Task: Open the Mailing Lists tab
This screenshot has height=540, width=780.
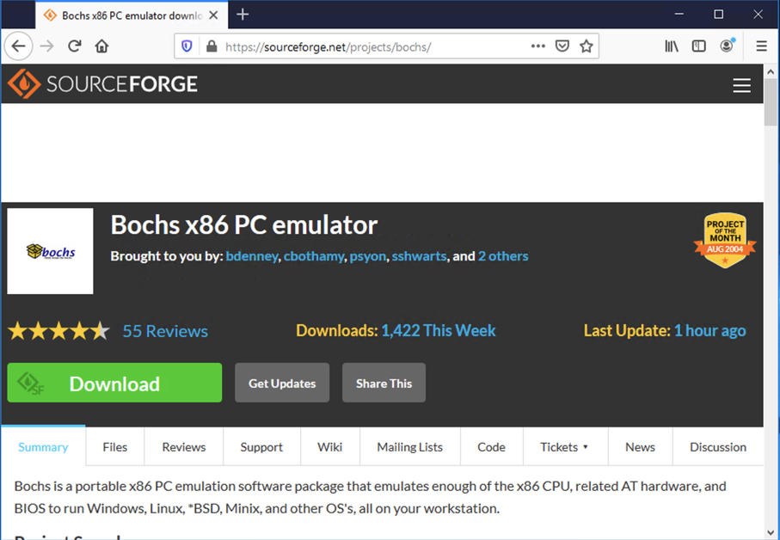Action: point(410,447)
